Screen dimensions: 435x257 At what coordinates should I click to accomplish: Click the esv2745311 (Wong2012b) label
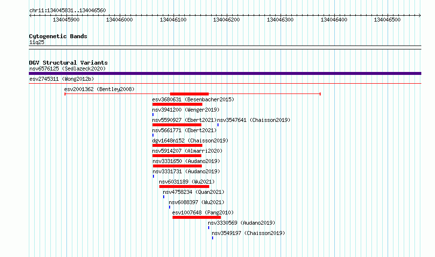point(62,79)
